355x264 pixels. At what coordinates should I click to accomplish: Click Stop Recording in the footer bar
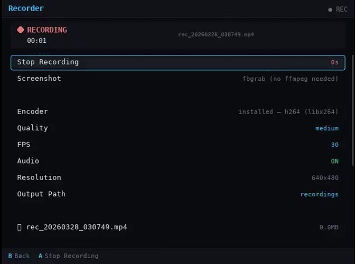pyautogui.click(x=71, y=256)
